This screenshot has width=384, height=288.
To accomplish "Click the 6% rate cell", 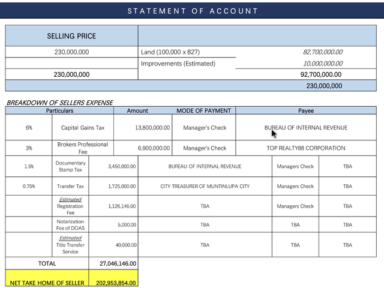I will [x=29, y=127].
